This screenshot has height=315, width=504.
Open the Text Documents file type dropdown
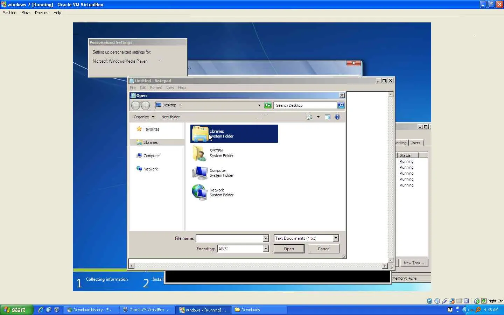[x=336, y=238]
